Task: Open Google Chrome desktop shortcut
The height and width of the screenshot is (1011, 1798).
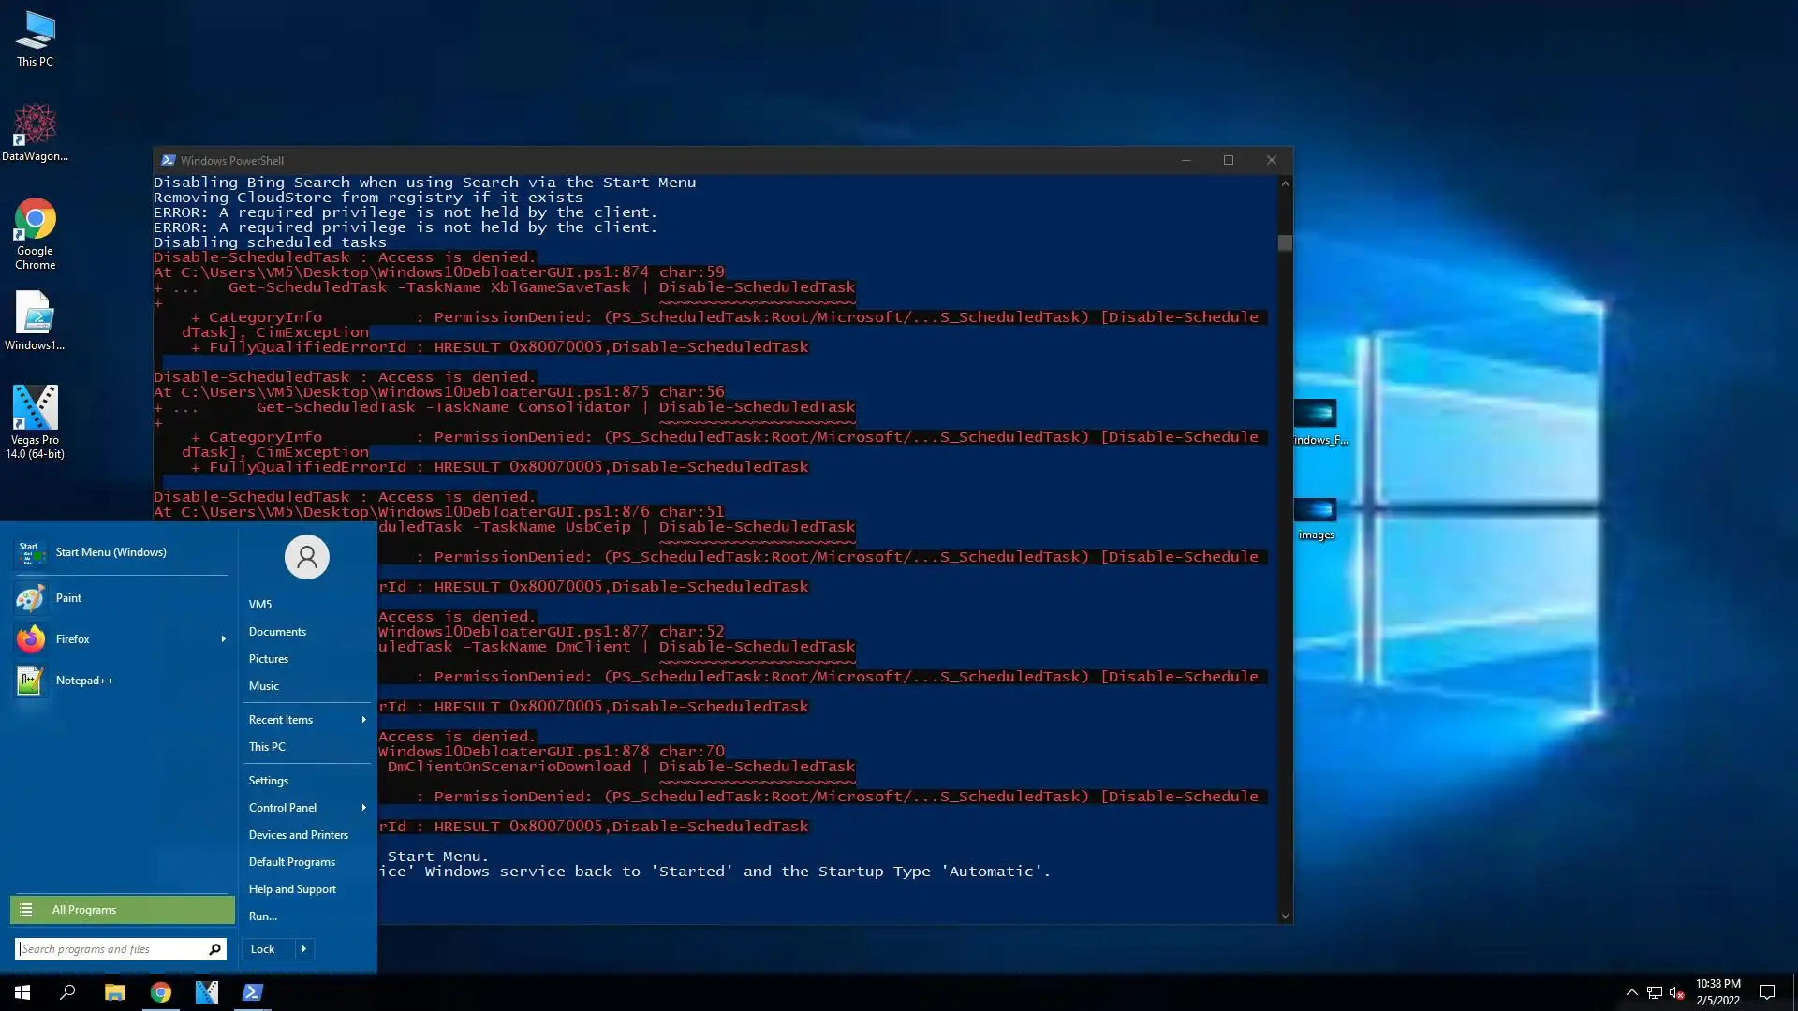Action: pyautogui.click(x=35, y=233)
